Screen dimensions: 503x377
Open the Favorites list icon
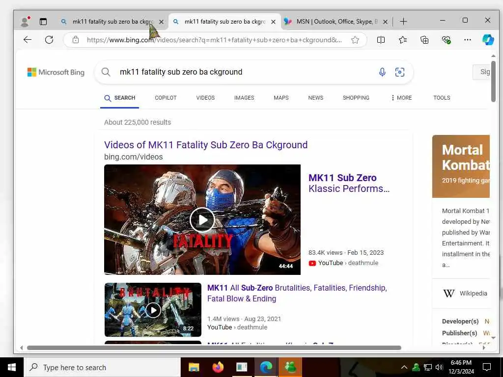pos(403,40)
